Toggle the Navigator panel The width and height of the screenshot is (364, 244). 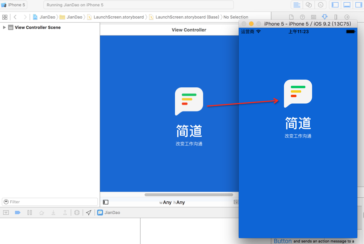point(335,5)
